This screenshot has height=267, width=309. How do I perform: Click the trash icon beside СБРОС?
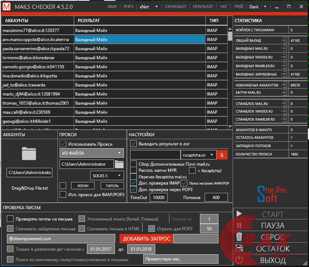(239, 237)
